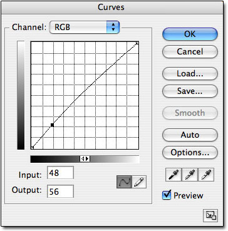
Task: Choose the pencil draw-curve tool
Action: tap(139, 182)
